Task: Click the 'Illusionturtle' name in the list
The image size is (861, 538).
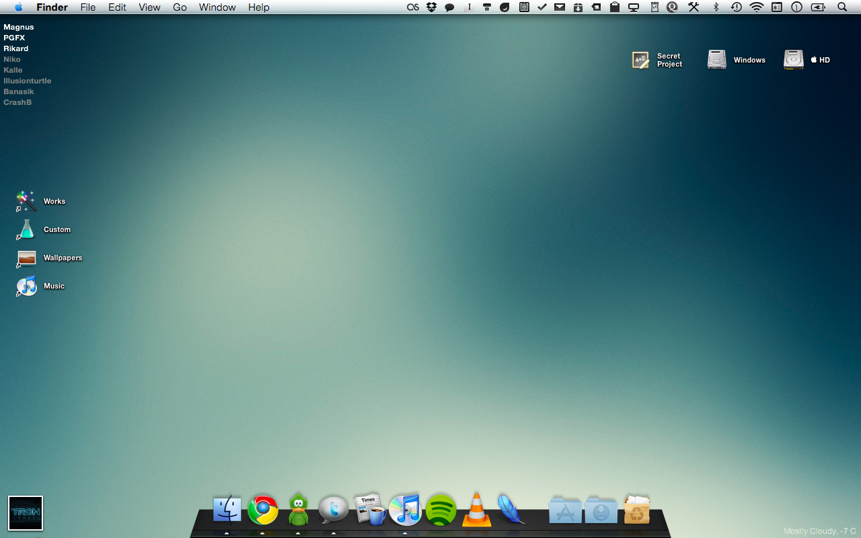Action: 28,81
